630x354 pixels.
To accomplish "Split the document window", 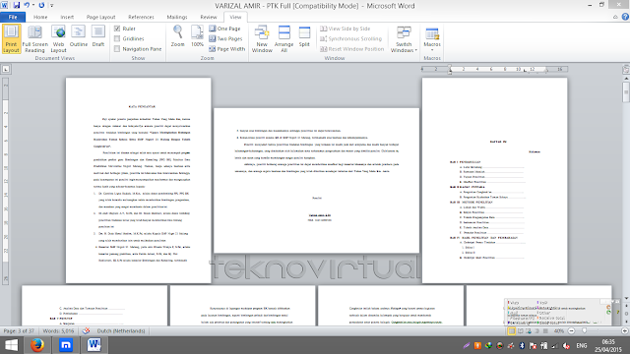I will [304, 36].
